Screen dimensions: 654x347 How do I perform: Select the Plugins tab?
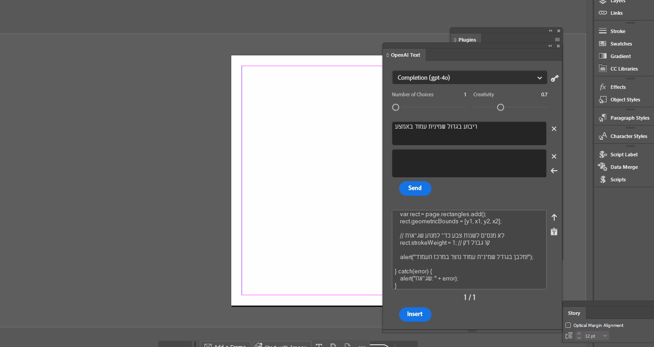click(x=467, y=40)
